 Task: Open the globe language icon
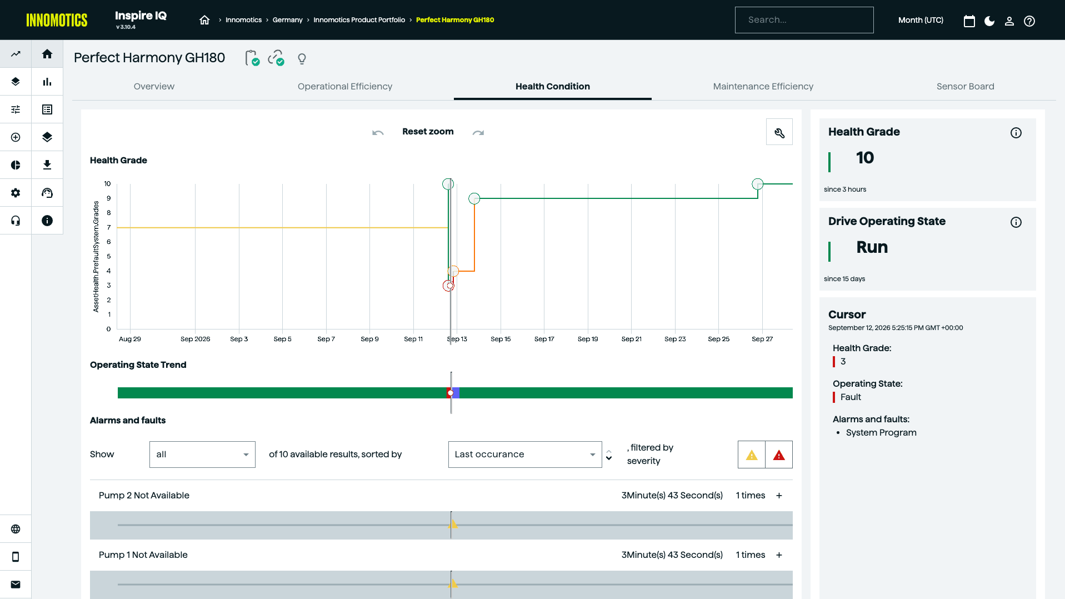coord(16,529)
